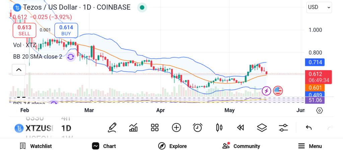Viewport: 343px width, 154px height.
Task: Tap the add symbol plus icon
Action: point(176,127)
